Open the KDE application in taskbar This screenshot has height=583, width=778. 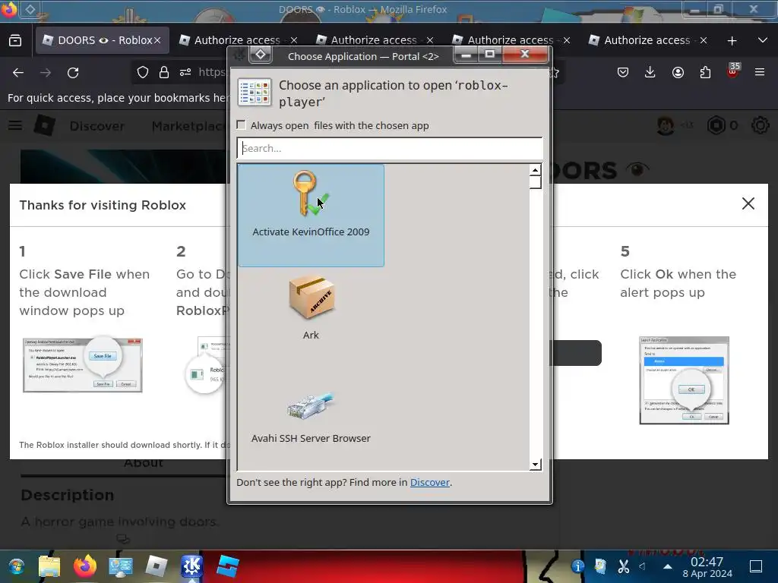(191, 566)
